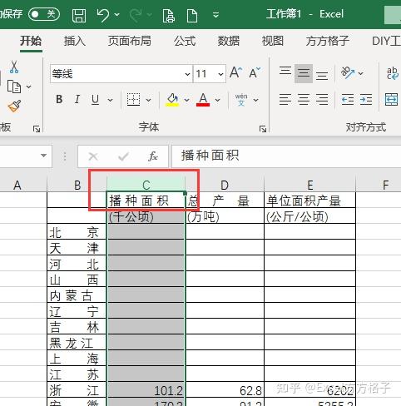Click the Insert Function fx icon
The height and width of the screenshot is (406, 401).
coord(153,156)
